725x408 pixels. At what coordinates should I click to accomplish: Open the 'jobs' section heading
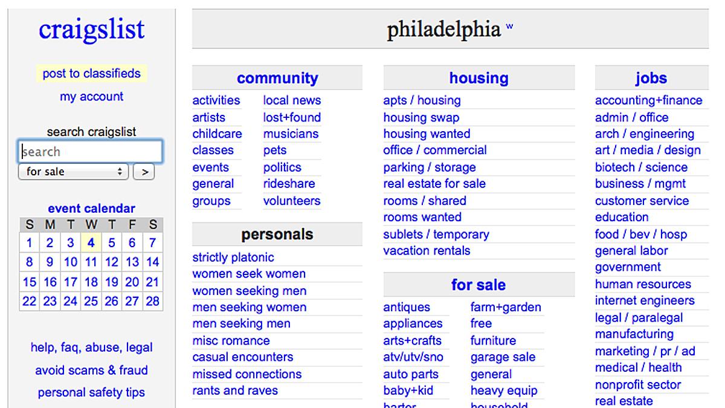pyautogui.click(x=651, y=77)
